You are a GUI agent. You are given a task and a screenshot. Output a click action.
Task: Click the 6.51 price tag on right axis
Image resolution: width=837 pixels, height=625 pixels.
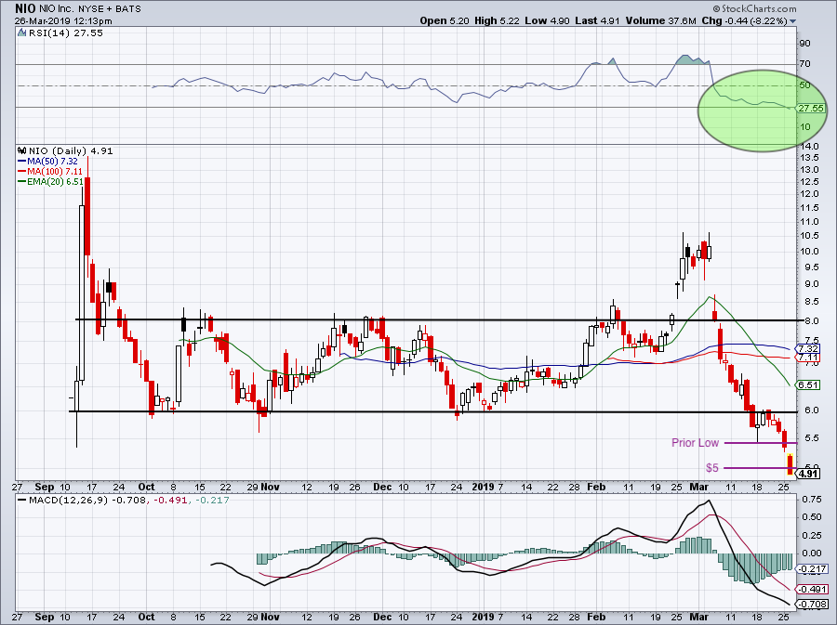pos(808,384)
